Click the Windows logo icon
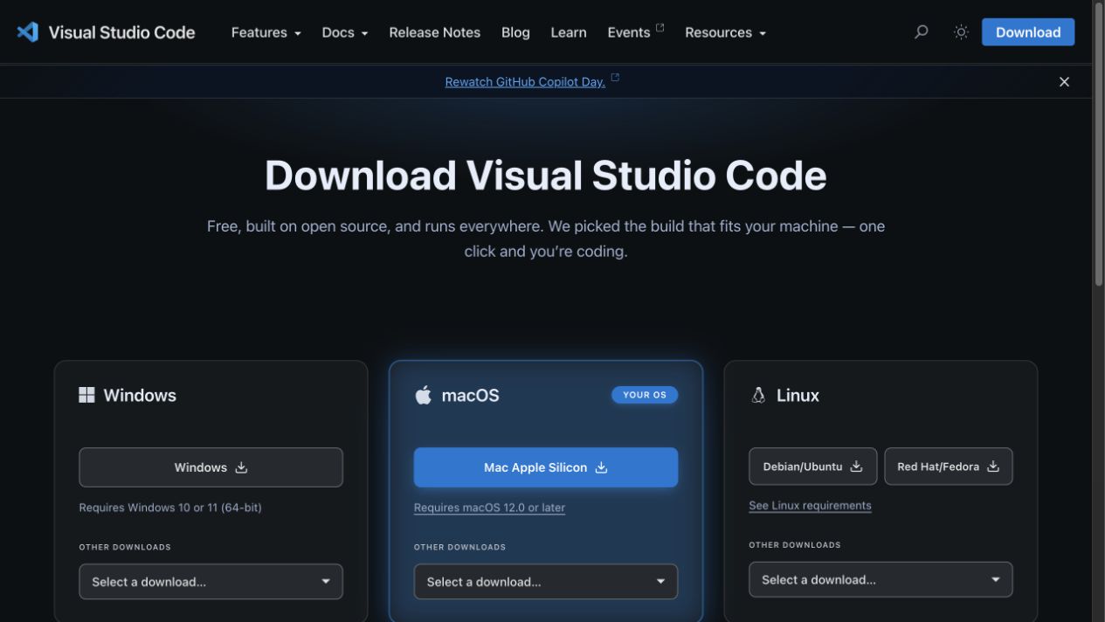Image resolution: width=1105 pixels, height=622 pixels. pyautogui.click(x=86, y=395)
